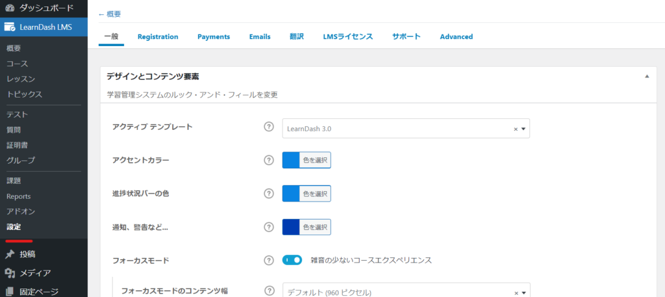The width and height of the screenshot is (665, 297).
Task: Toggle the フォーカスモード switch off
Action: (292, 260)
